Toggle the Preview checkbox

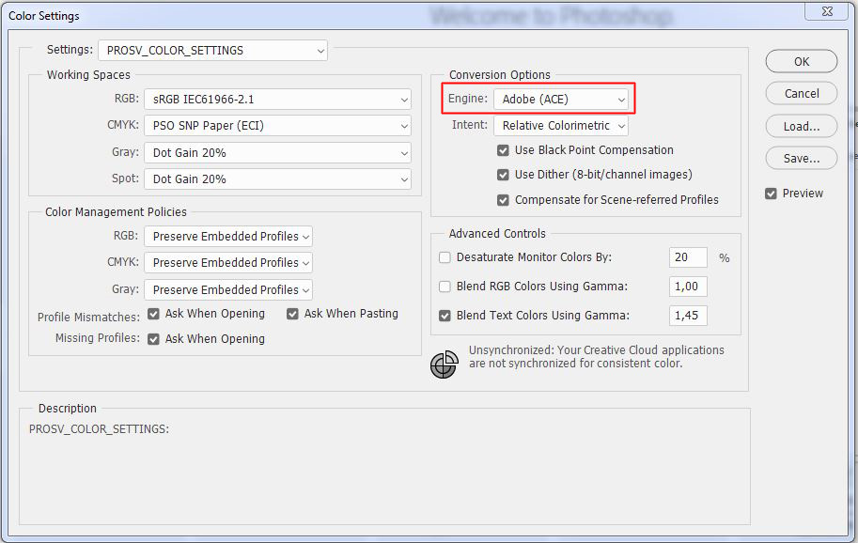[x=772, y=194]
